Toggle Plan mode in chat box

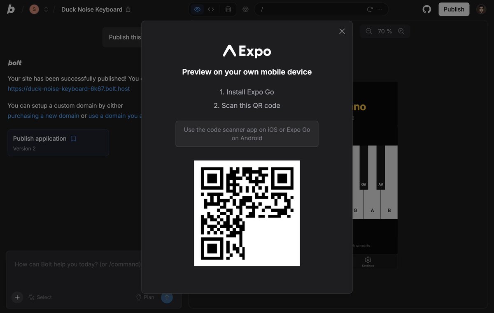coord(145,297)
